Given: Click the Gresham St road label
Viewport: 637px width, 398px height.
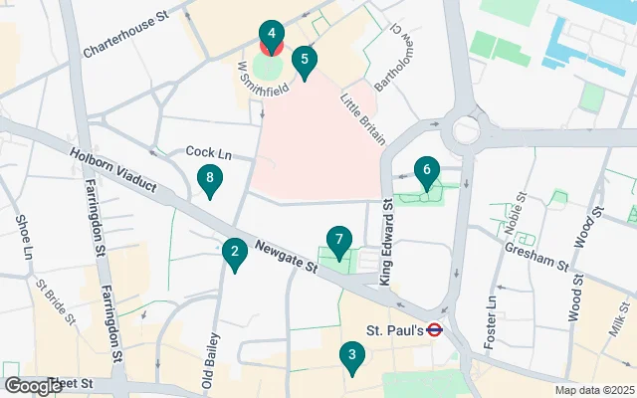Looking at the screenshot, I should tap(537, 257).
